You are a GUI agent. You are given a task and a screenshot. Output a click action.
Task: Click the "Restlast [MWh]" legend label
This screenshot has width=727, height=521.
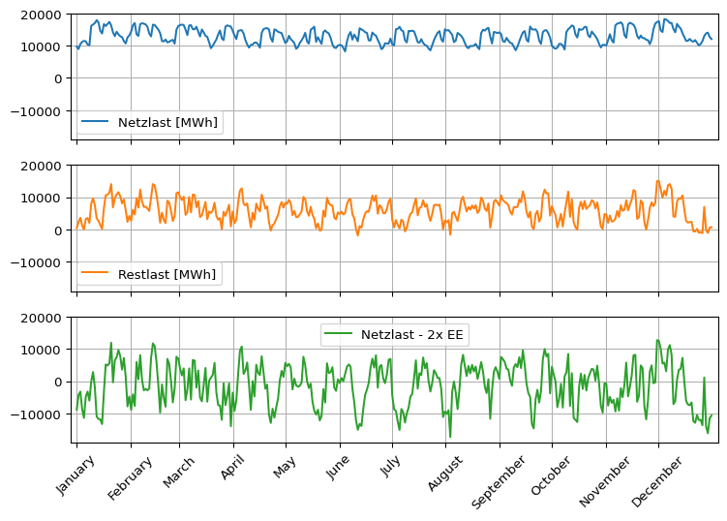click(167, 274)
